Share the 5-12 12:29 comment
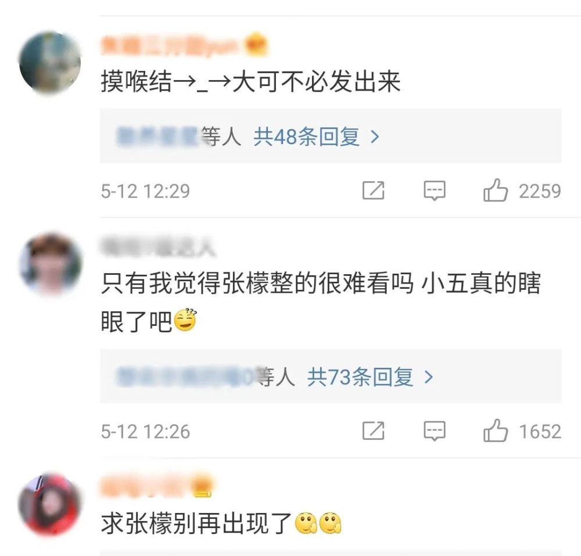 click(x=373, y=191)
